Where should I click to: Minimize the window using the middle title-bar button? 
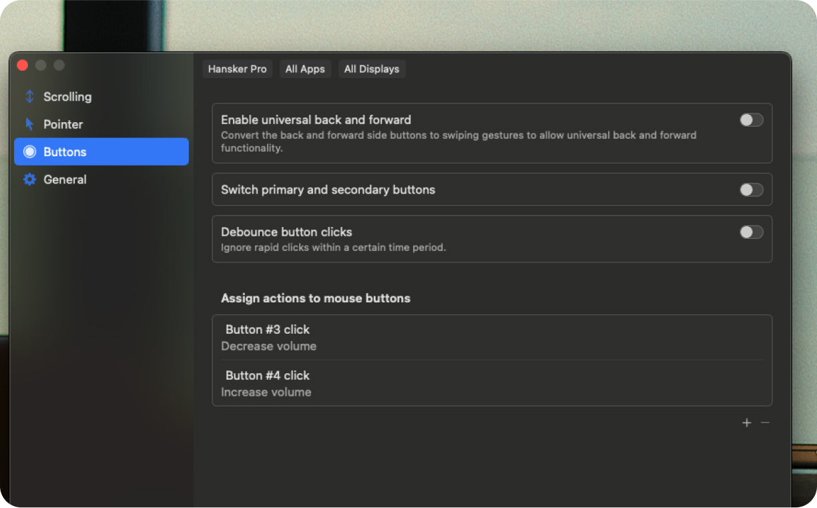pos(41,65)
